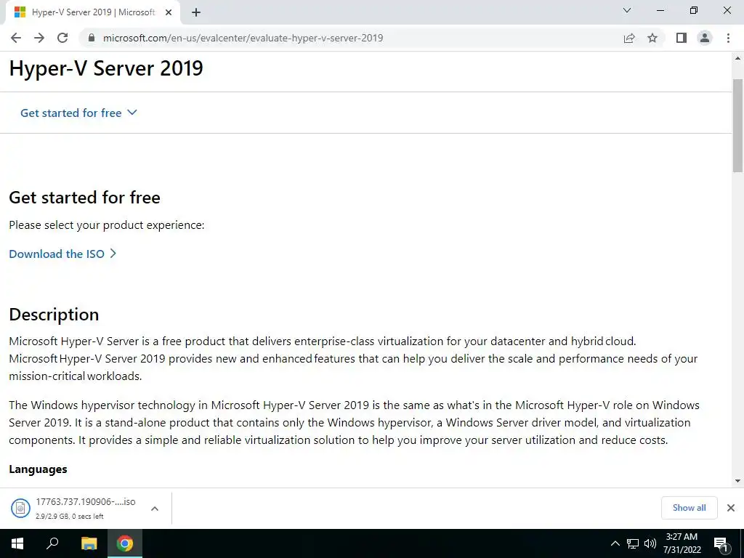Click the page scrollbar thumb
The height and width of the screenshot is (558, 744).
coord(738,126)
